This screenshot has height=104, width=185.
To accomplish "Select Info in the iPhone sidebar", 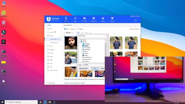I will [x=51, y=29].
